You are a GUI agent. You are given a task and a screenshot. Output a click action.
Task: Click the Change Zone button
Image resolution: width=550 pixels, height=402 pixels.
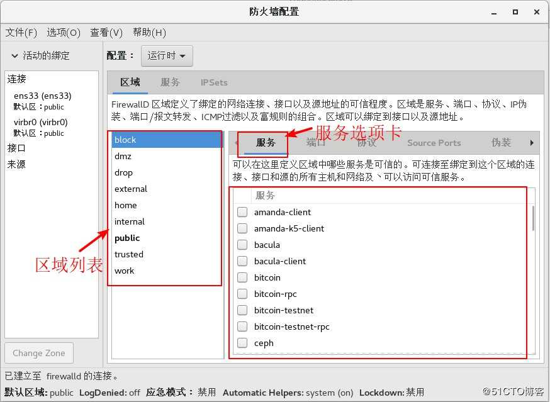(39, 353)
